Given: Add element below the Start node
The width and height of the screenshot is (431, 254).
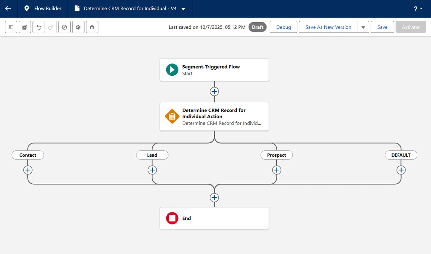Looking at the screenshot, I should tap(214, 91).
